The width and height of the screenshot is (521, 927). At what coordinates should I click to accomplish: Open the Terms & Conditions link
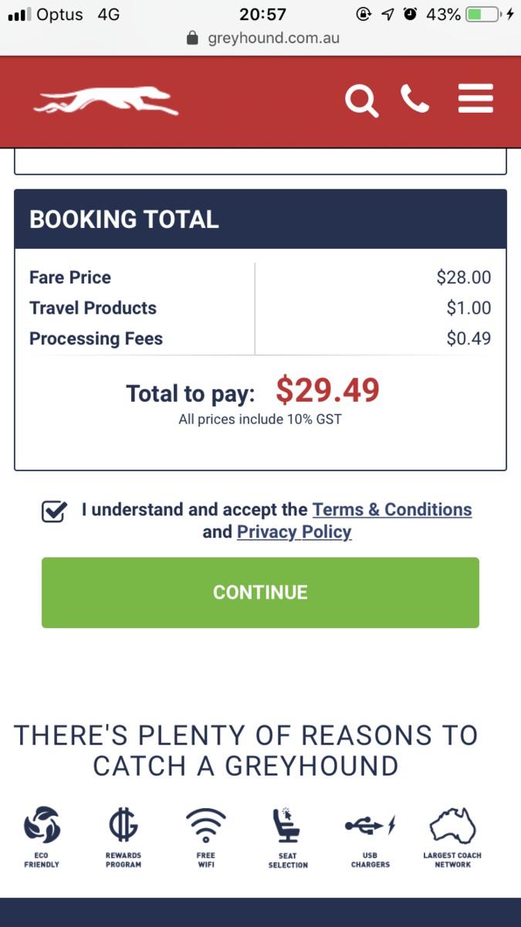coord(392,510)
